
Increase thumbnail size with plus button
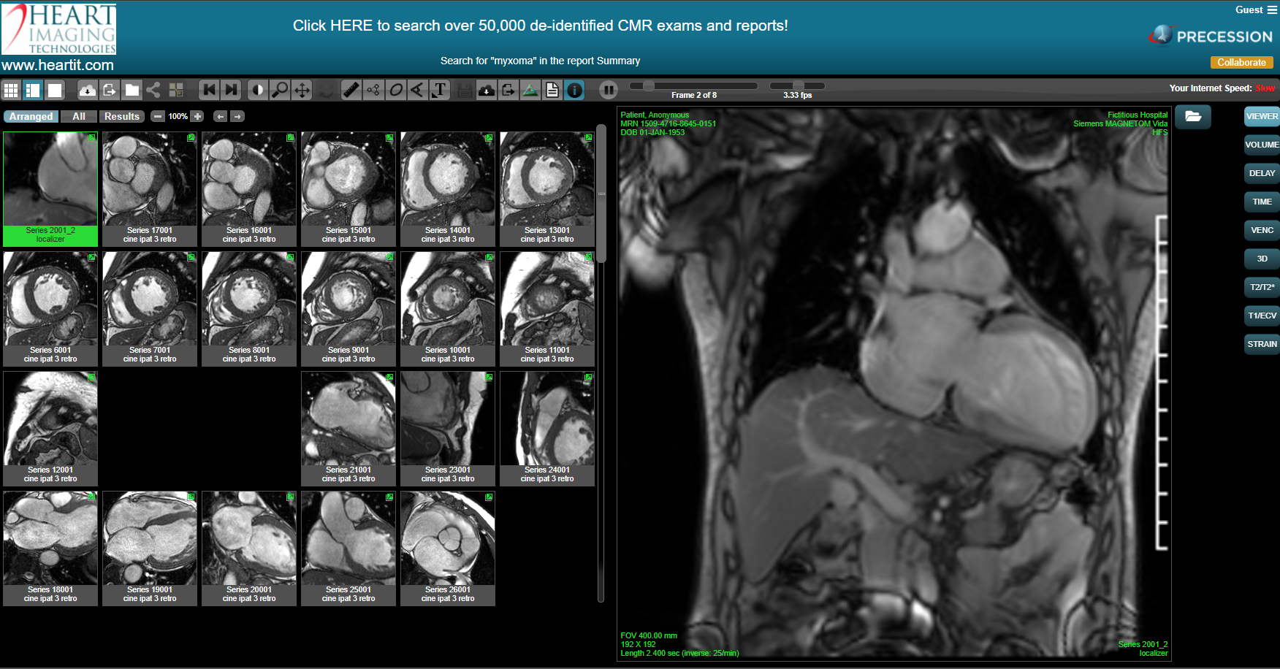pos(197,116)
